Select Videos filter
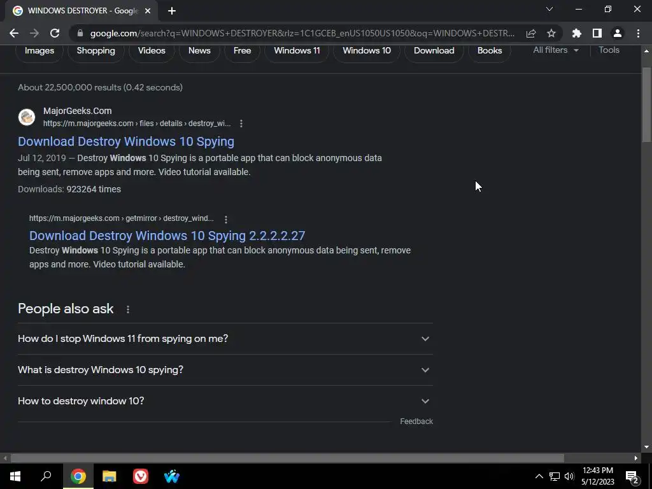652x489 pixels. (152, 51)
